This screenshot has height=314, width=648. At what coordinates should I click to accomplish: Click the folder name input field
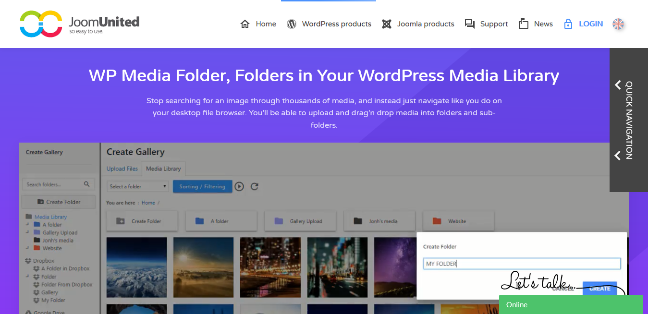point(522,264)
